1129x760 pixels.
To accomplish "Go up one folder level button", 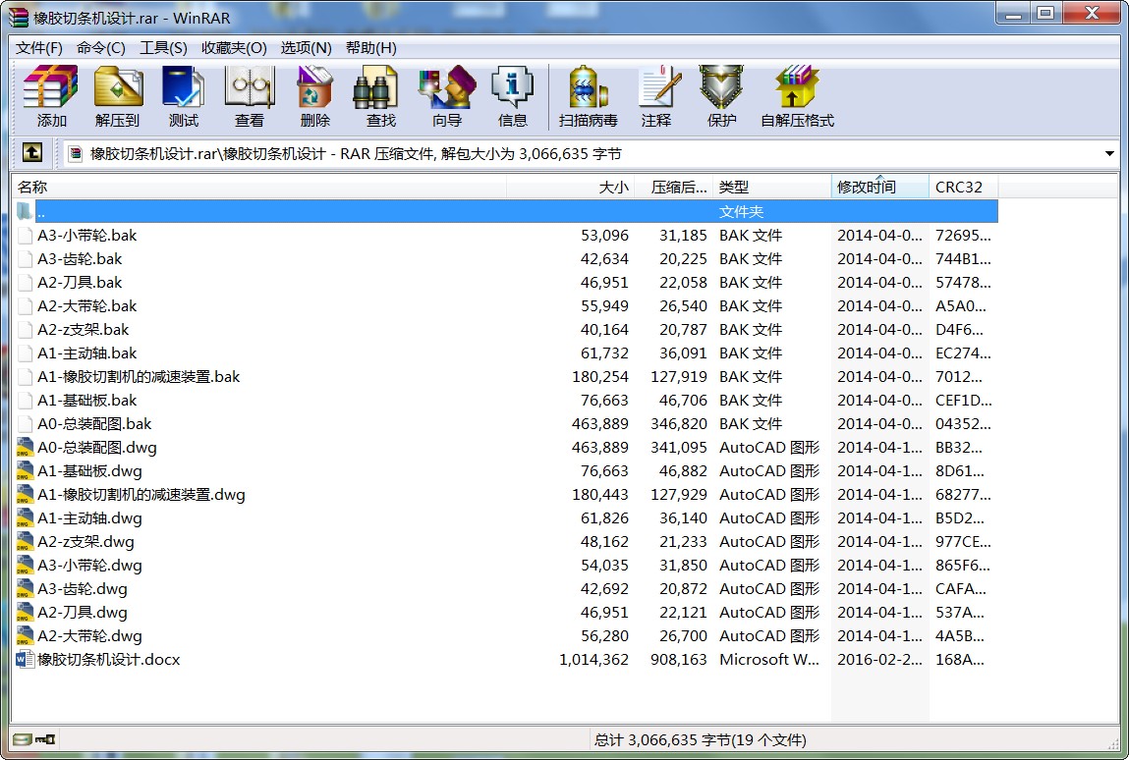I will click(x=32, y=153).
